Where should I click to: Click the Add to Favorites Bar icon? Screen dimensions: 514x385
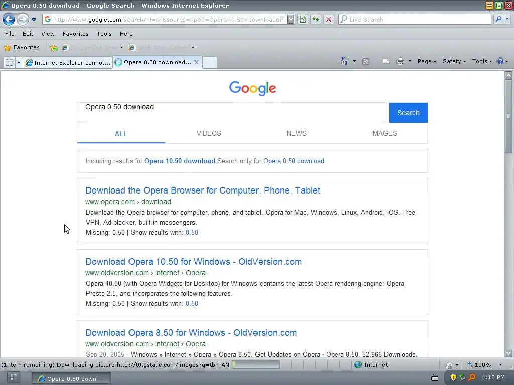[53, 48]
